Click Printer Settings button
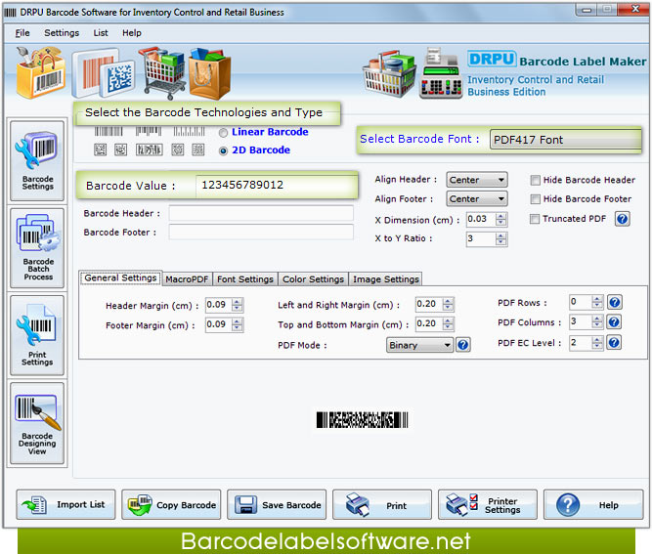652x554 pixels. pos(488,504)
